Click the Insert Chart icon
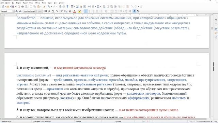This screenshot has width=218, height=123. 81,6
